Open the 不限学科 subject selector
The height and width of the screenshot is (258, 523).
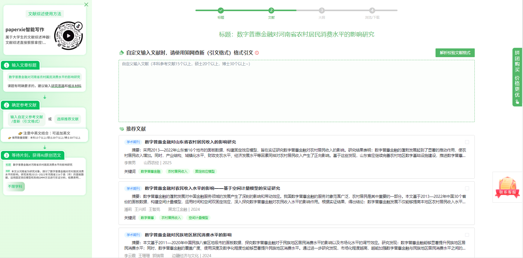[15, 186]
